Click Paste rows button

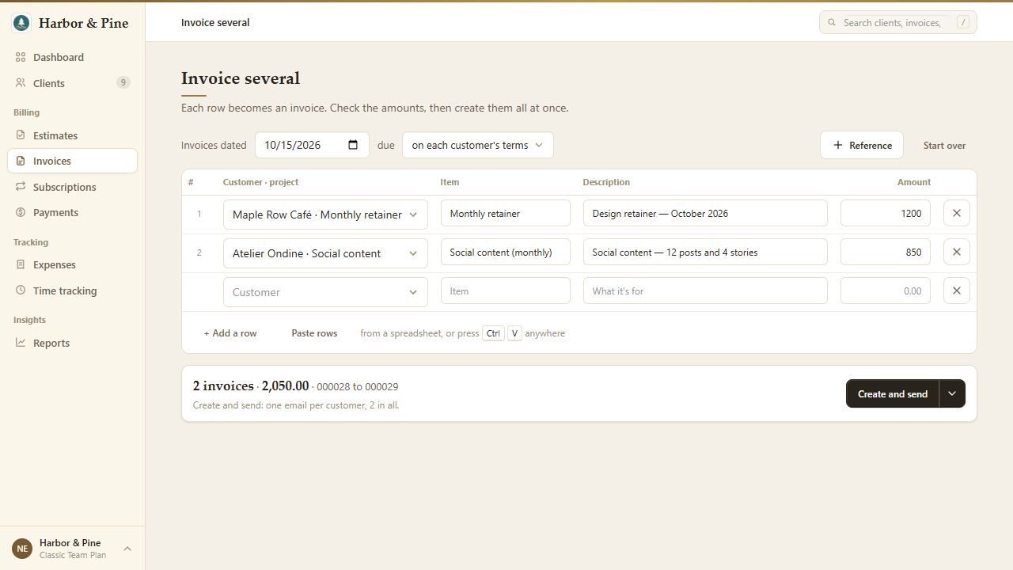pyautogui.click(x=314, y=333)
